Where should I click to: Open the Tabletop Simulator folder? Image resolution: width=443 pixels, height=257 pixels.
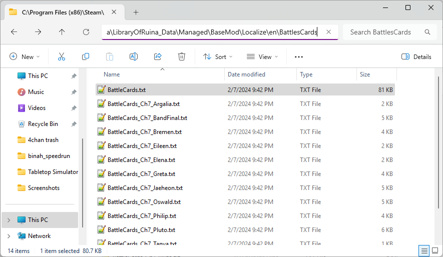(x=53, y=172)
